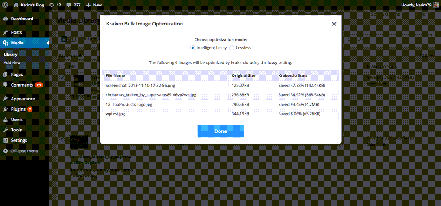Select the wptest.jpg row

[x=220, y=114]
